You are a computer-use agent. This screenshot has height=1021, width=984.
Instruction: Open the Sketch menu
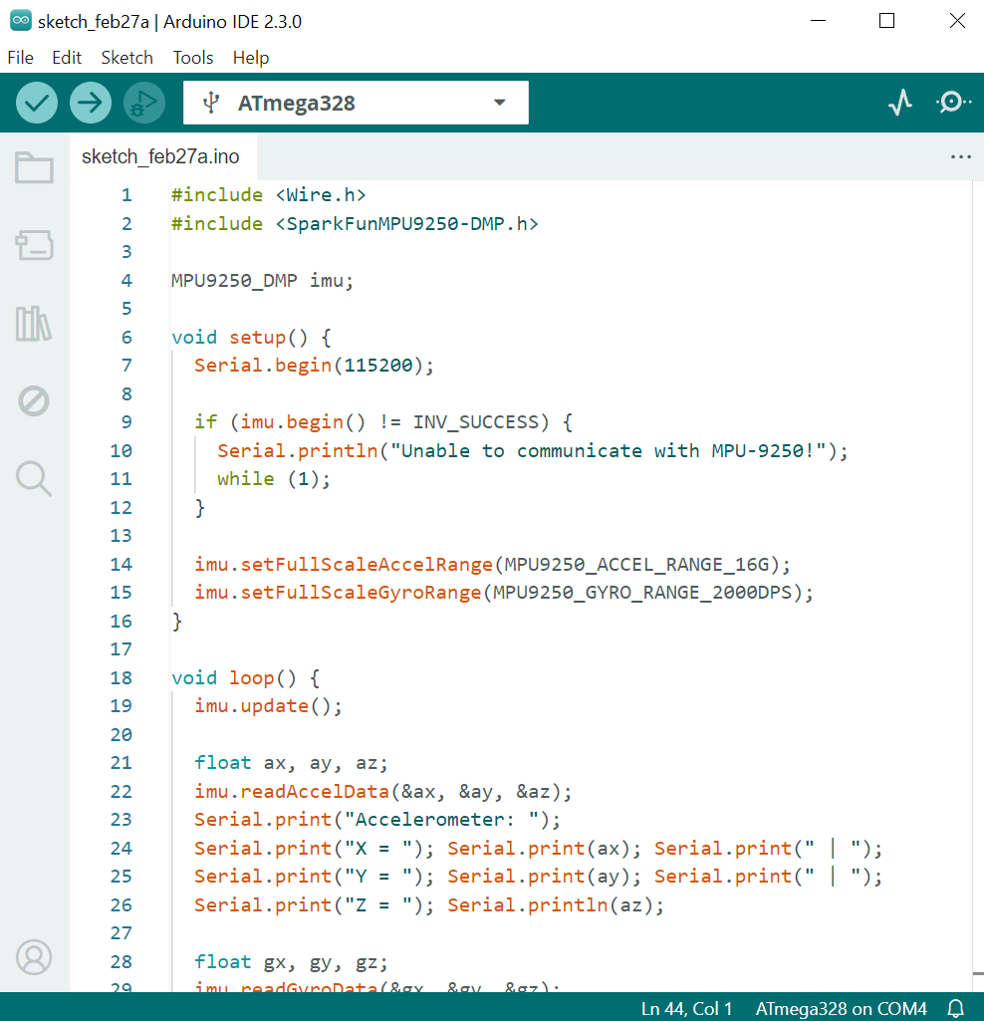(127, 58)
